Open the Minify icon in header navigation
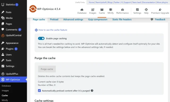This screenshot has height=102, width=170. click(x=110, y=10)
